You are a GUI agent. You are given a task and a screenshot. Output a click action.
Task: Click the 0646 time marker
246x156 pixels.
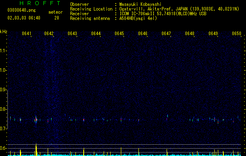tap(143, 34)
